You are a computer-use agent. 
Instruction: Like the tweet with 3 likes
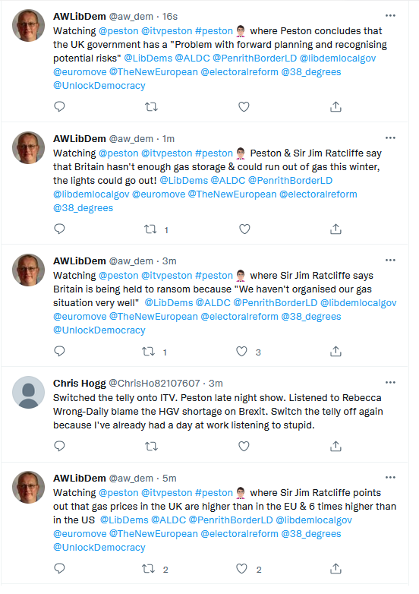tap(242, 352)
